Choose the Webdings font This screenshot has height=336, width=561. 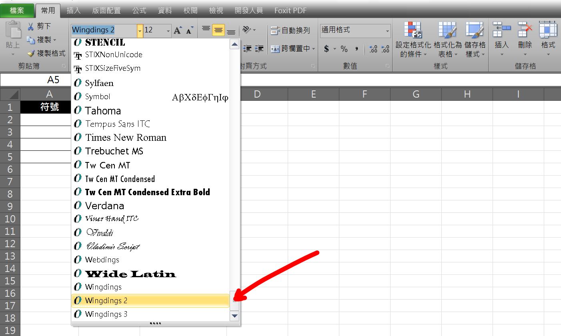pyautogui.click(x=150, y=260)
